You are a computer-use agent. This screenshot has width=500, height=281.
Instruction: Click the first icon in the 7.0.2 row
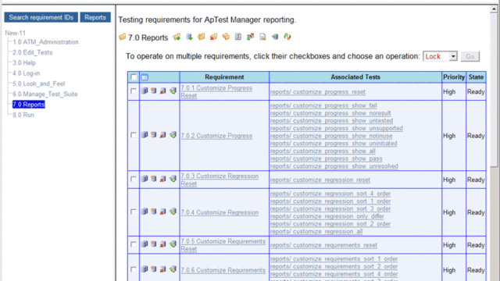pos(145,135)
